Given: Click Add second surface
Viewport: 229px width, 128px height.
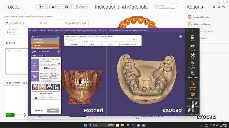Looking at the screenshot, I should pyautogui.click(x=129, y=44).
